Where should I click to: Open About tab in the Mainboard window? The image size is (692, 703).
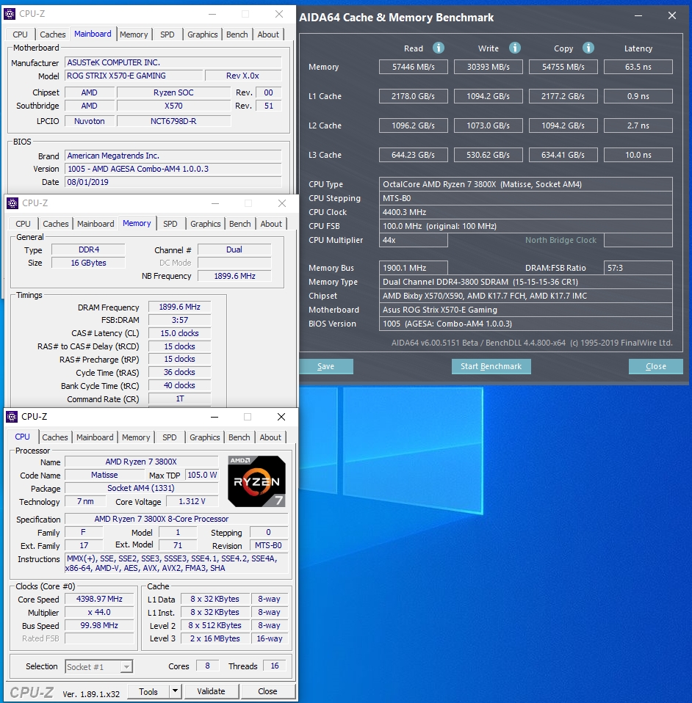(x=268, y=34)
